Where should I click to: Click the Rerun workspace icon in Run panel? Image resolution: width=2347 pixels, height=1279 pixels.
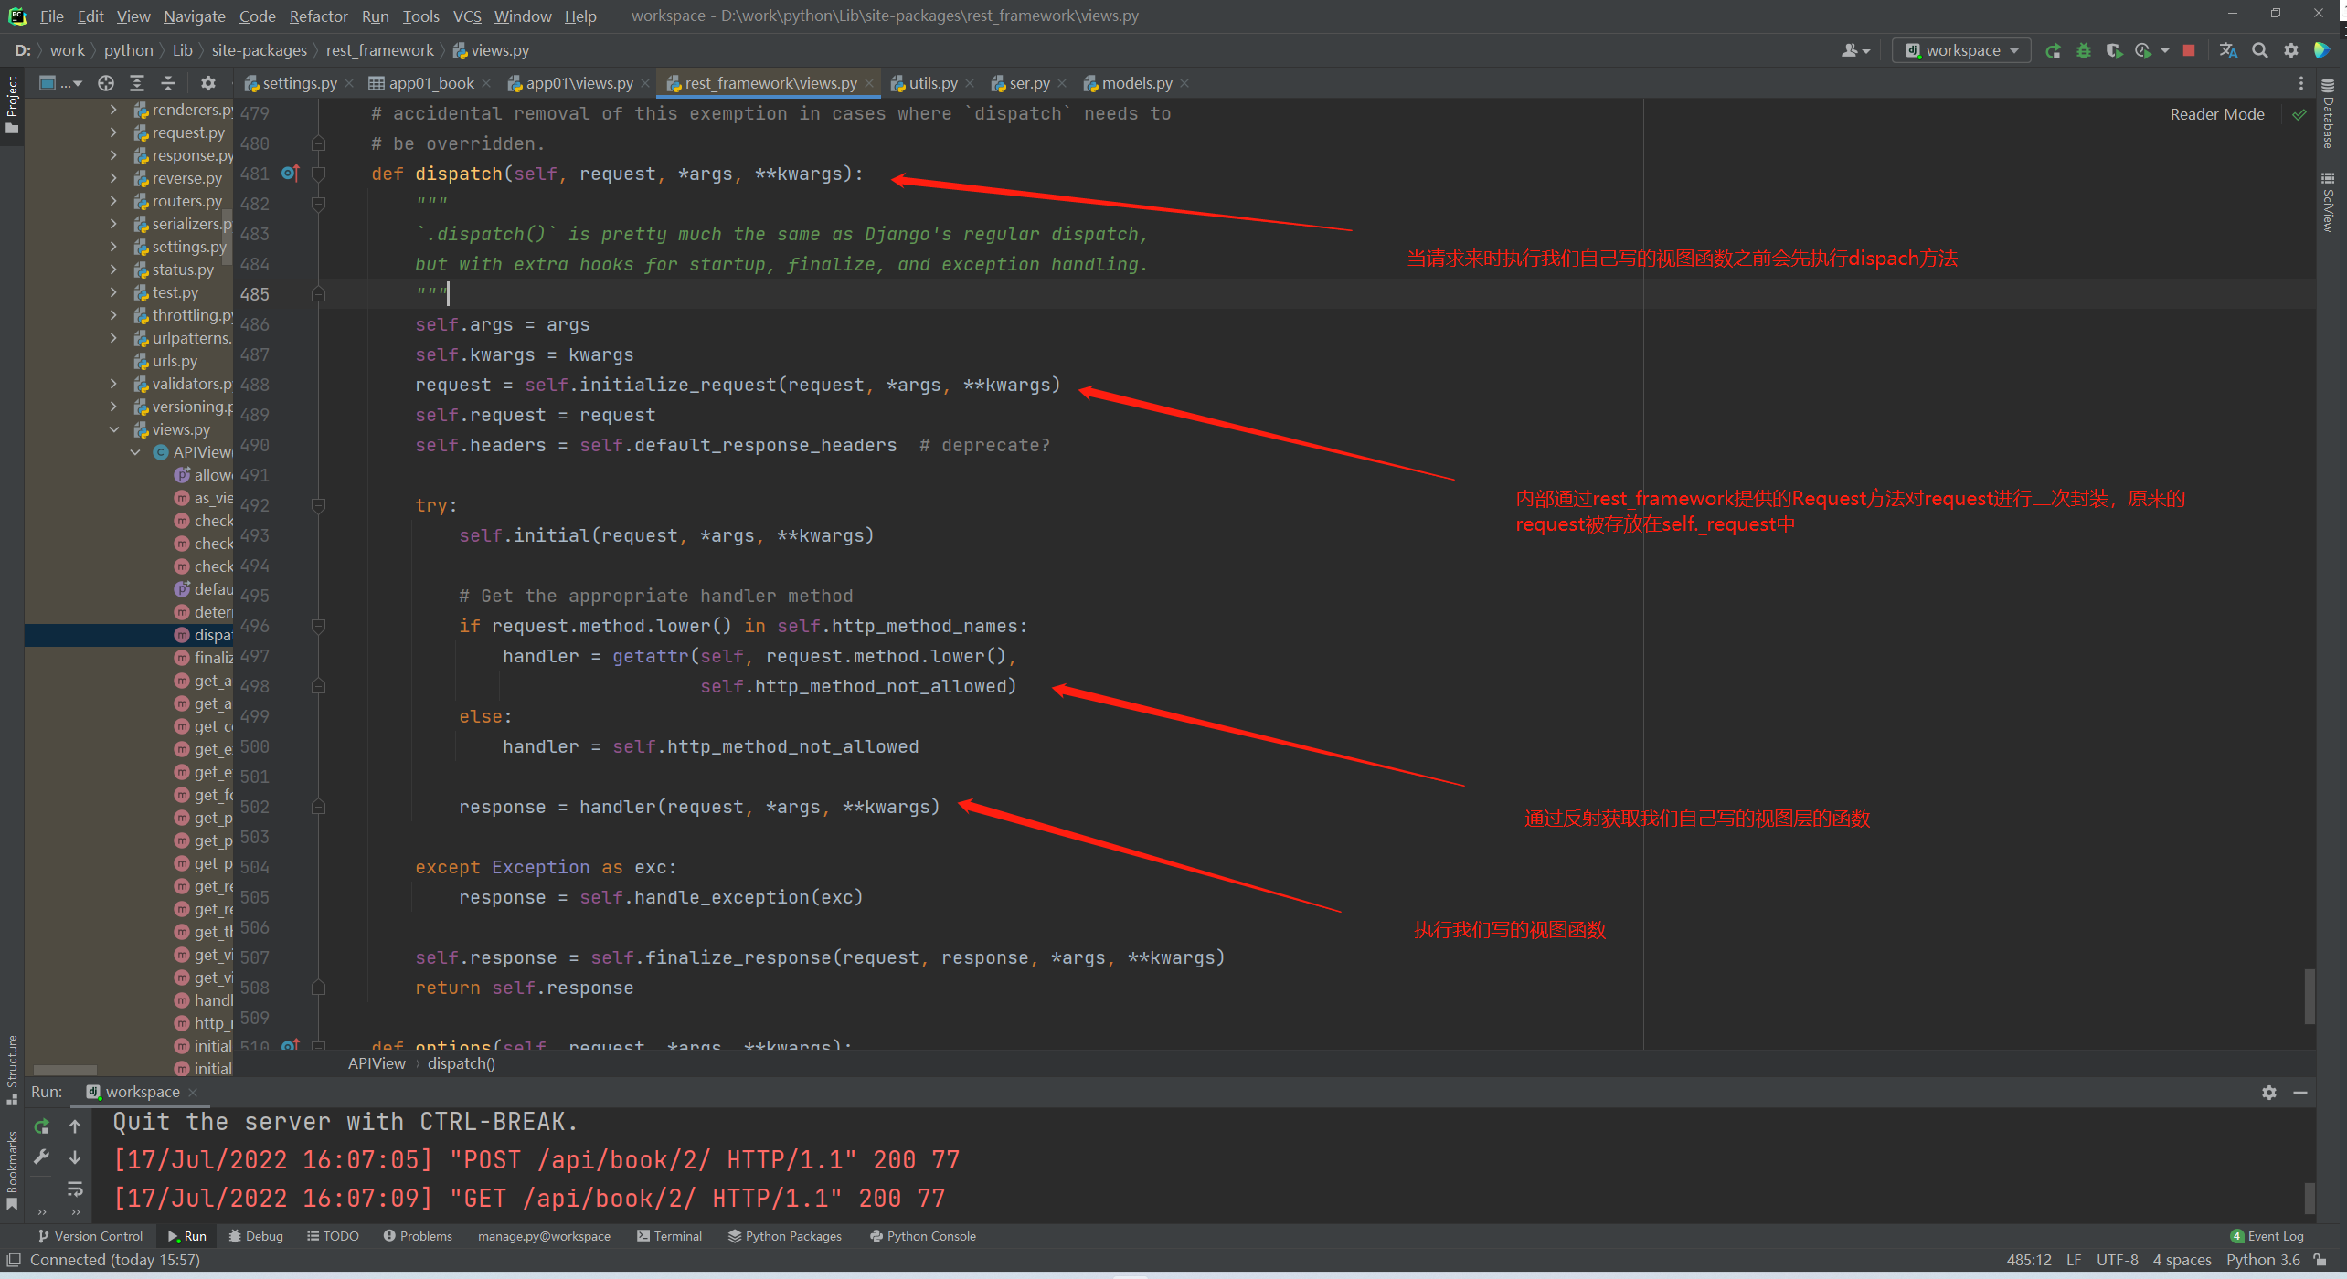[41, 1126]
